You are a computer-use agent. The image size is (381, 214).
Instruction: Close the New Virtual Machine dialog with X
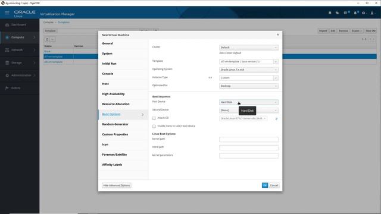pyautogui.click(x=278, y=34)
